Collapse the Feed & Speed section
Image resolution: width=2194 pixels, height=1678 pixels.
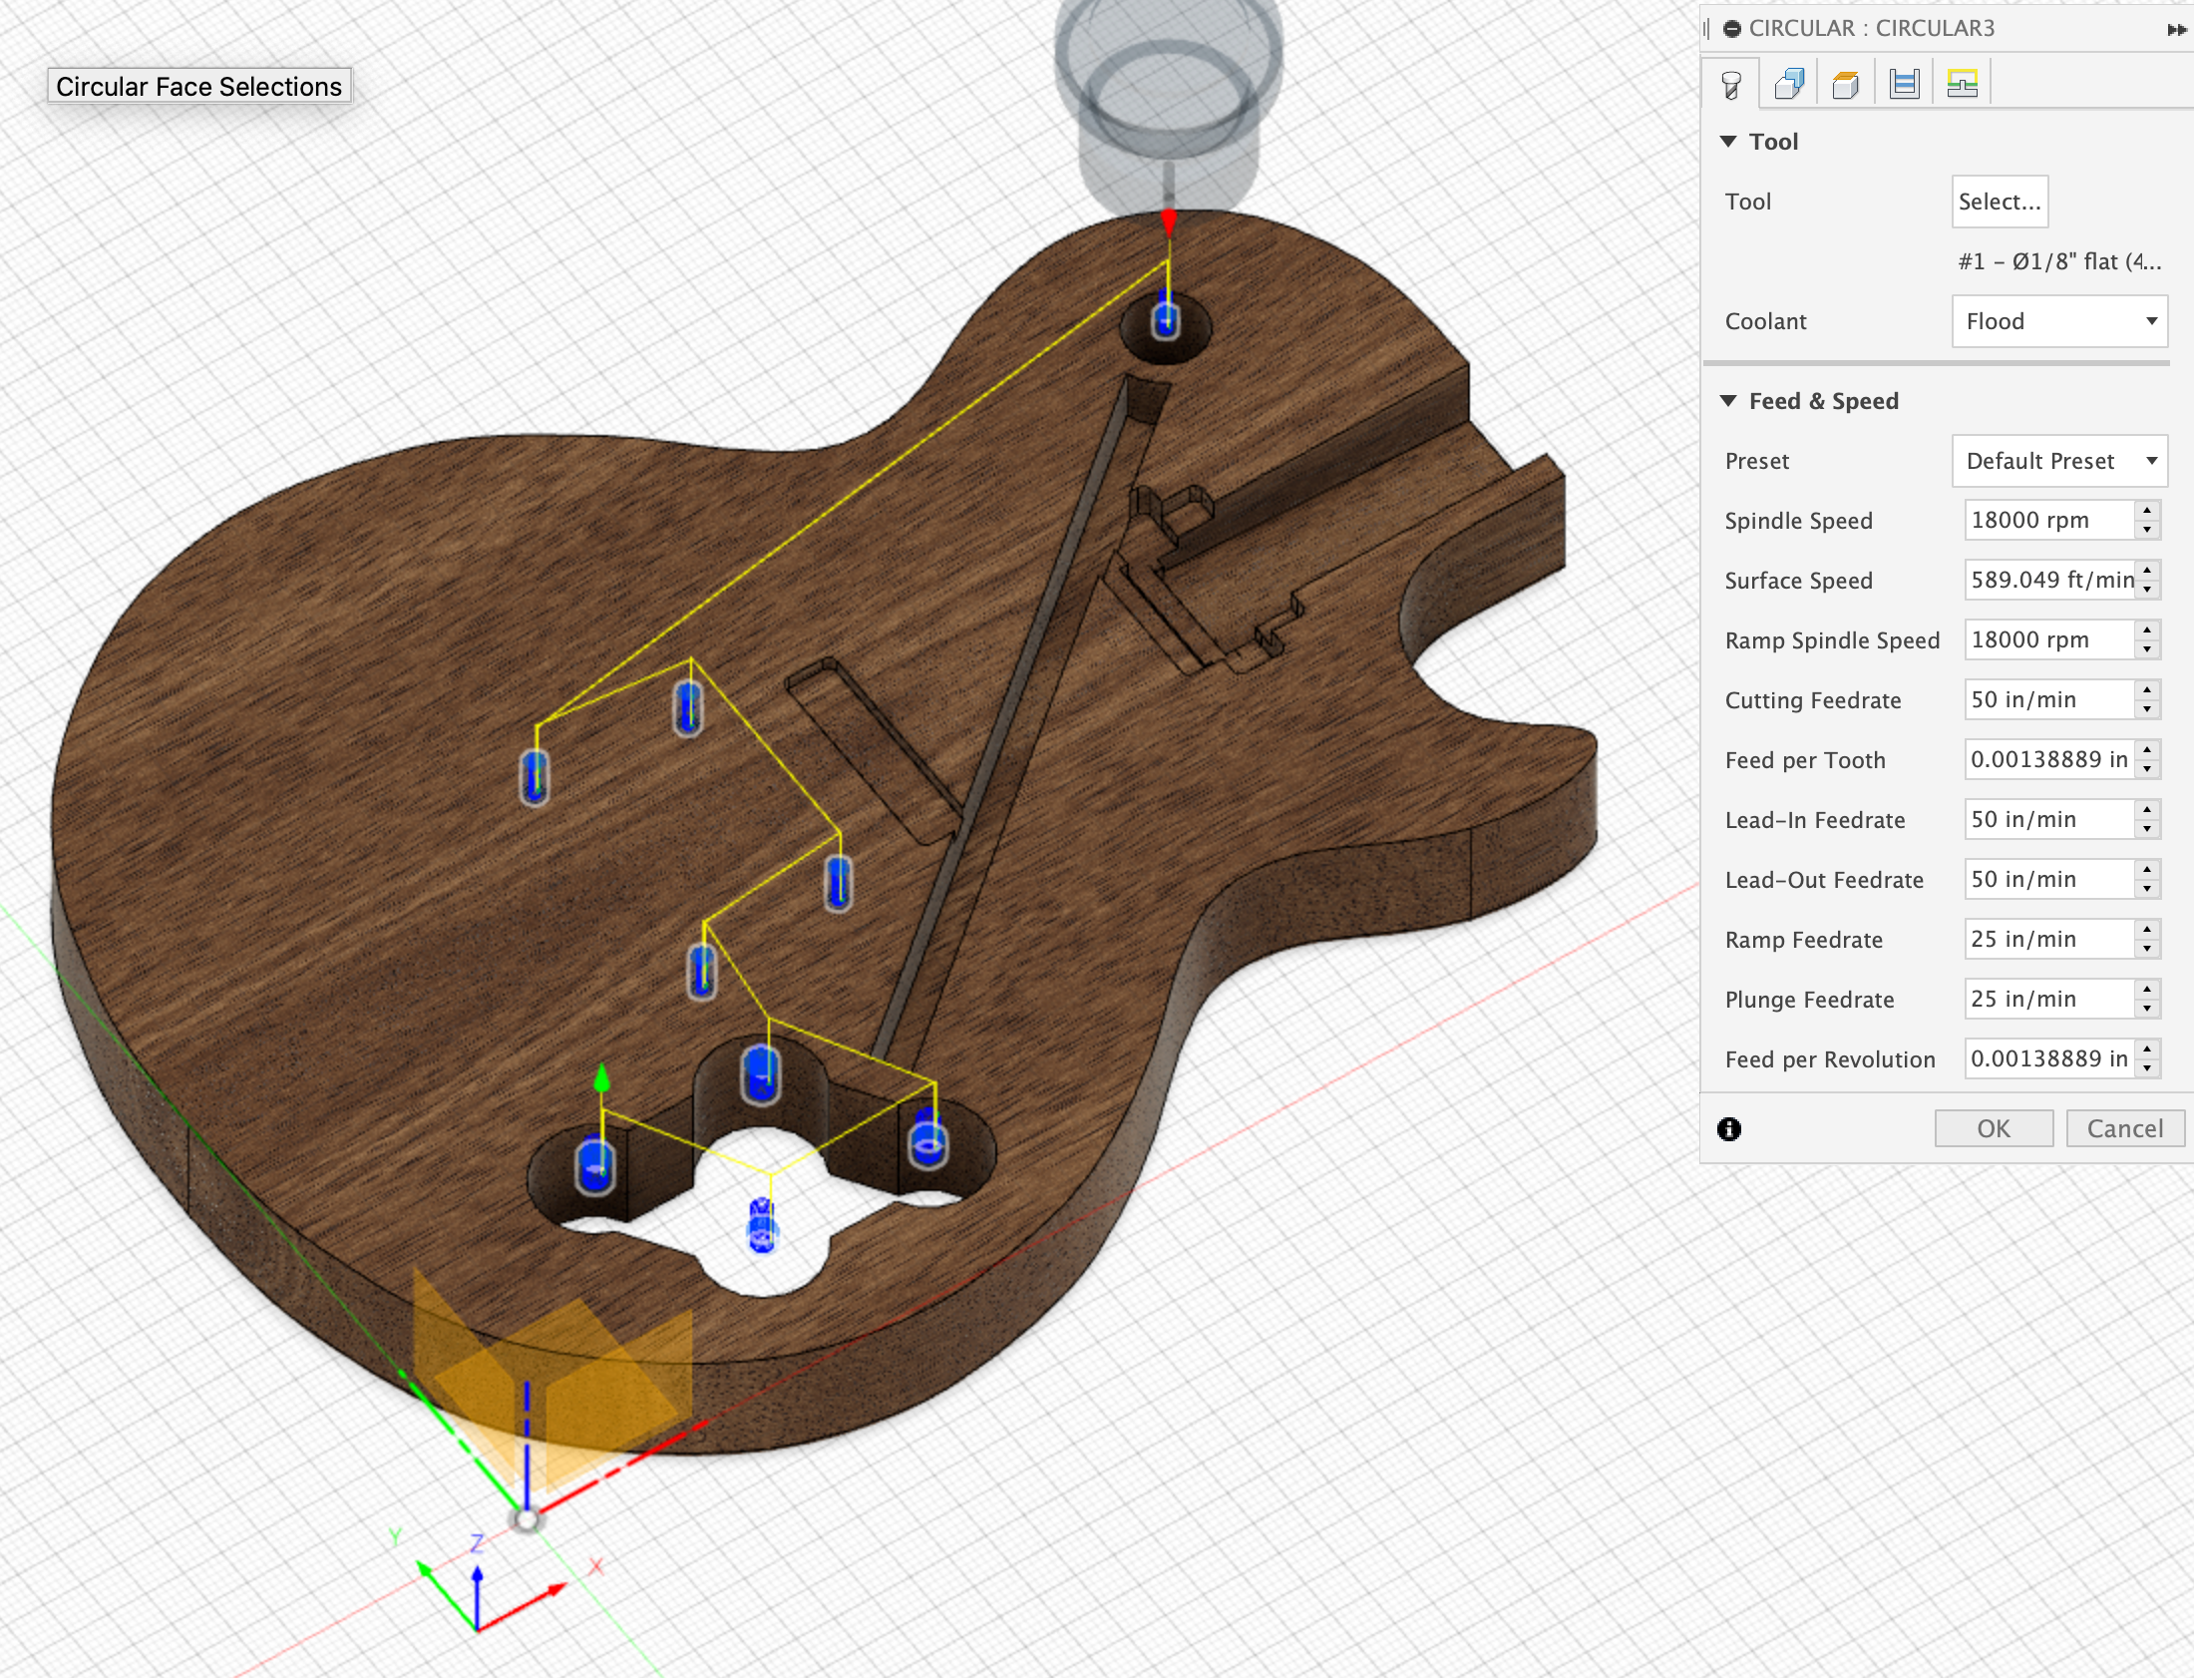(1729, 400)
